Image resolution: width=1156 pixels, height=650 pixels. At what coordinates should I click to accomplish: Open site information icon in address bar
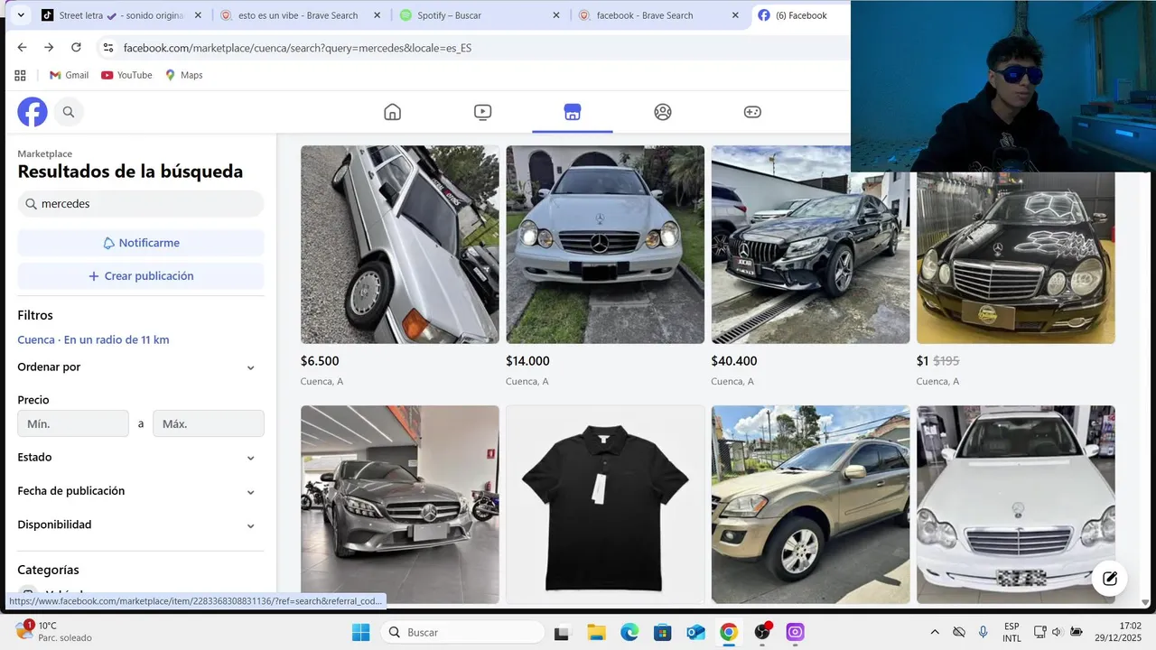(108, 48)
